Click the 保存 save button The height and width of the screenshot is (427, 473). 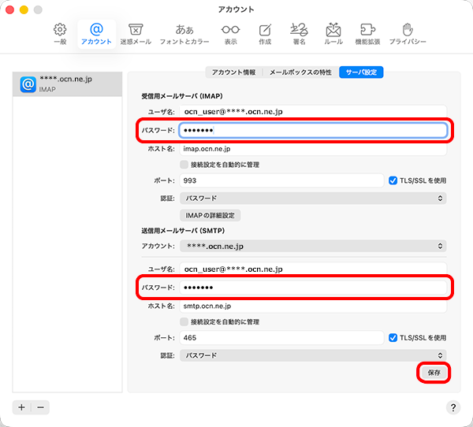[x=434, y=372]
